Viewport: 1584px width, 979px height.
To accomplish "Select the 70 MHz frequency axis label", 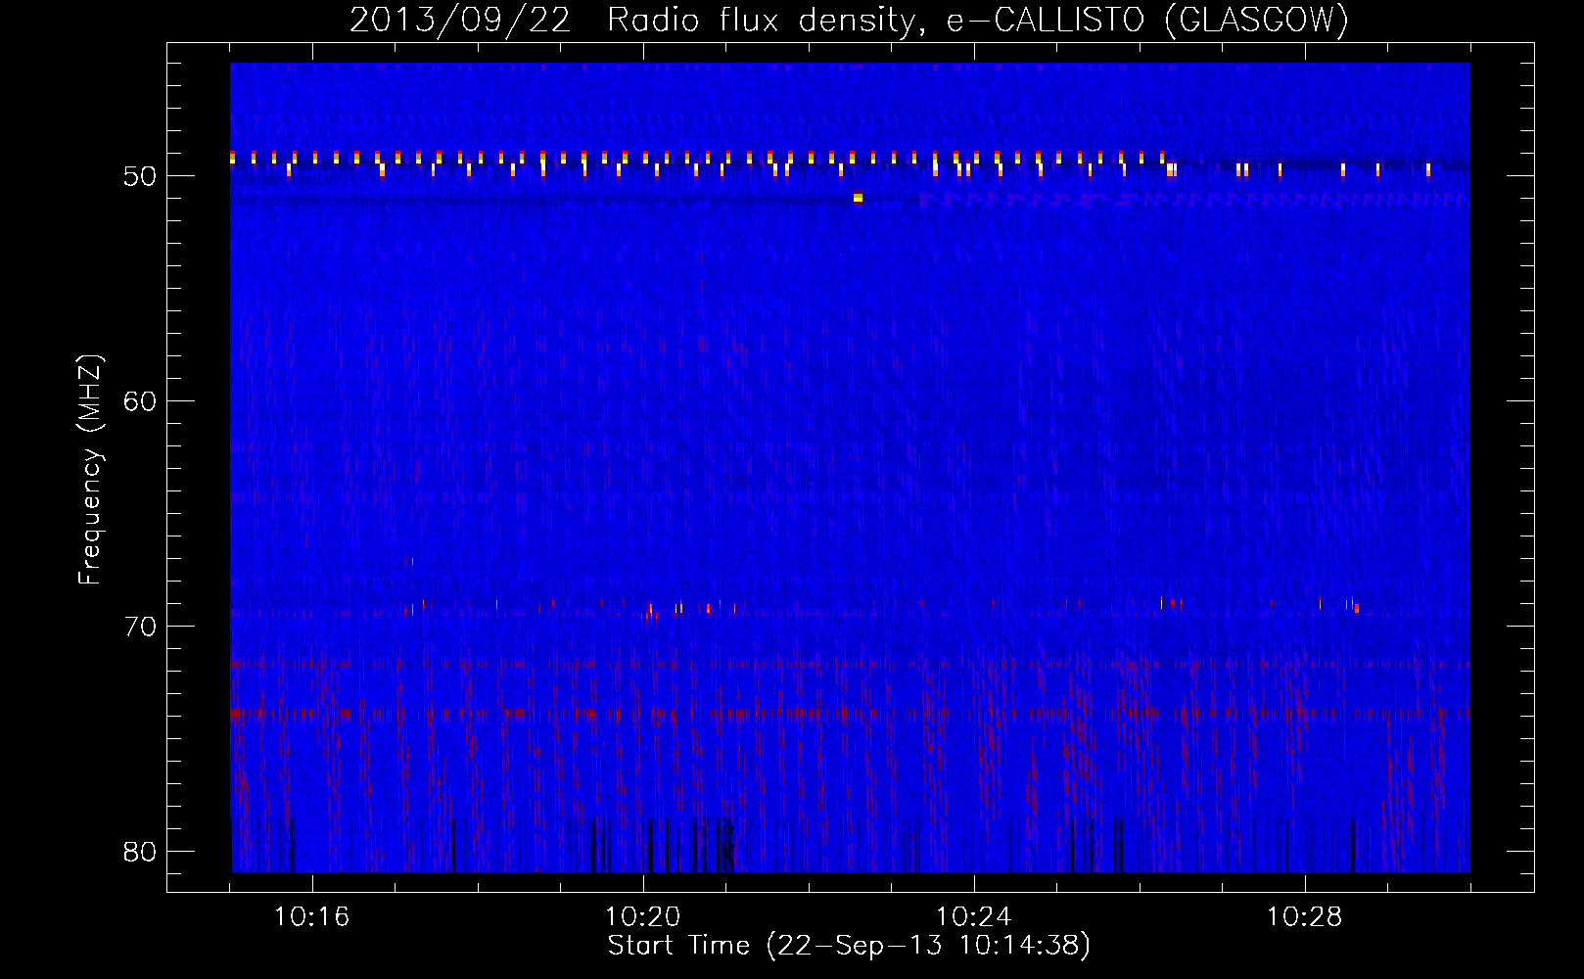I will point(140,627).
